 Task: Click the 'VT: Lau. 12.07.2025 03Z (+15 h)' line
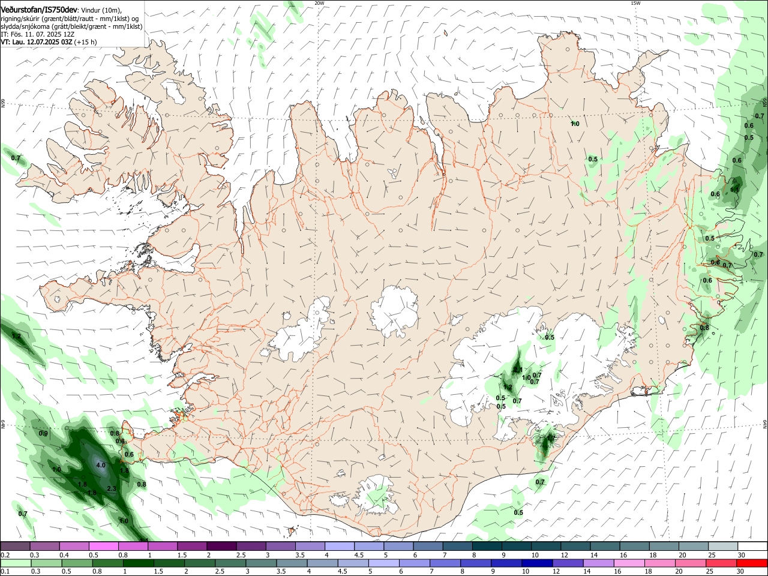(x=49, y=42)
